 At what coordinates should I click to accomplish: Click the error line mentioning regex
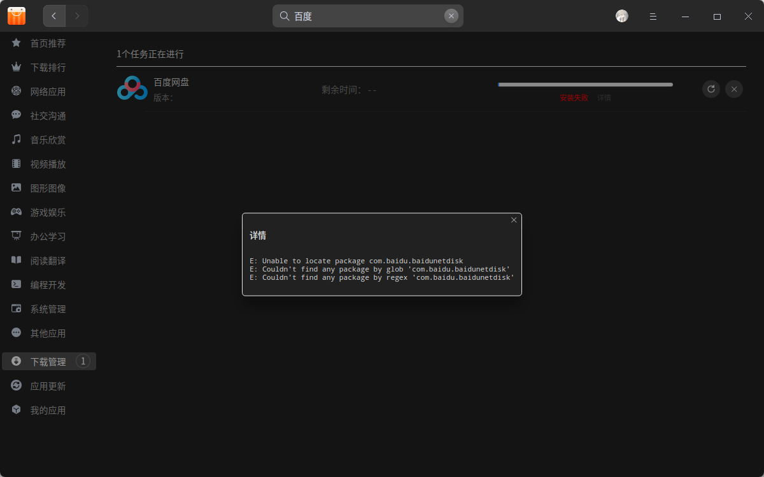point(382,277)
